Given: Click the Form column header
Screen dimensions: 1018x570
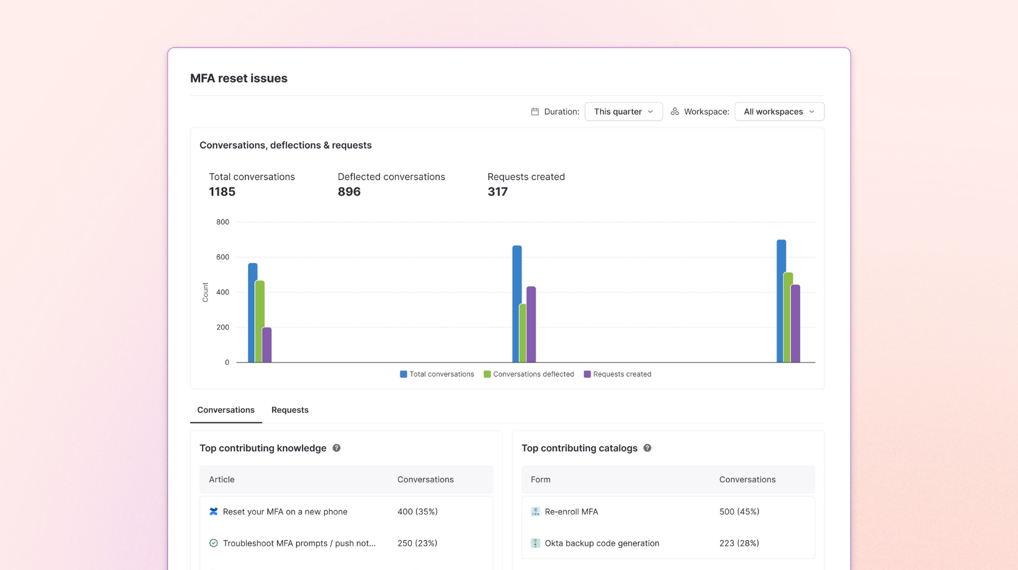Looking at the screenshot, I should pyautogui.click(x=540, y=480).
